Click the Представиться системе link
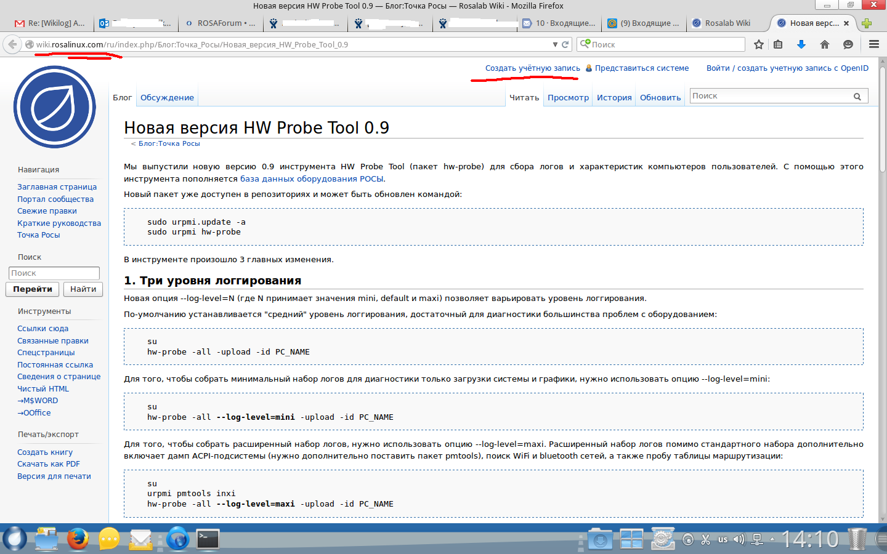This screenshot has height=554, width=887. (642, 68)
